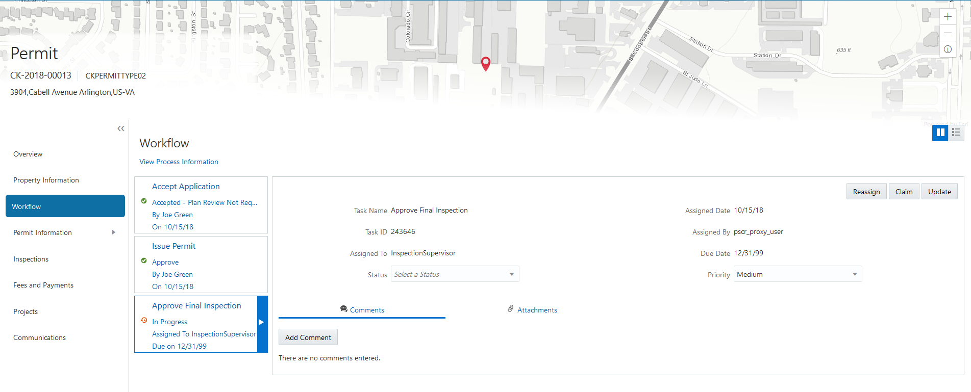Image resolution: width=971 pixels, height=392 pixels.
Task: Open the Accept Application task heading
Action: [x=186, y=187]
